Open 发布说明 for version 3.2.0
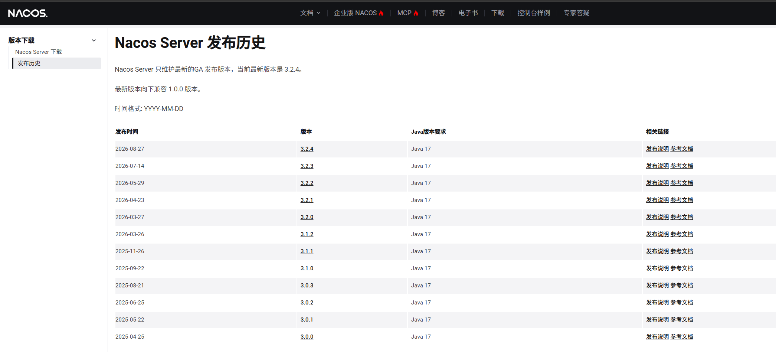Viewport: 776px width, 352px height. [x=657, y=217]
